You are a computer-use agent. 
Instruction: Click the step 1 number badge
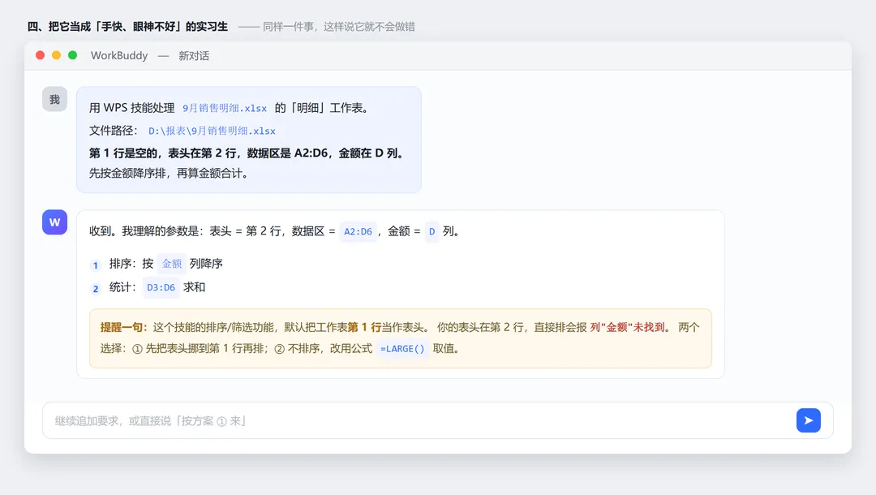click(96, 265)
